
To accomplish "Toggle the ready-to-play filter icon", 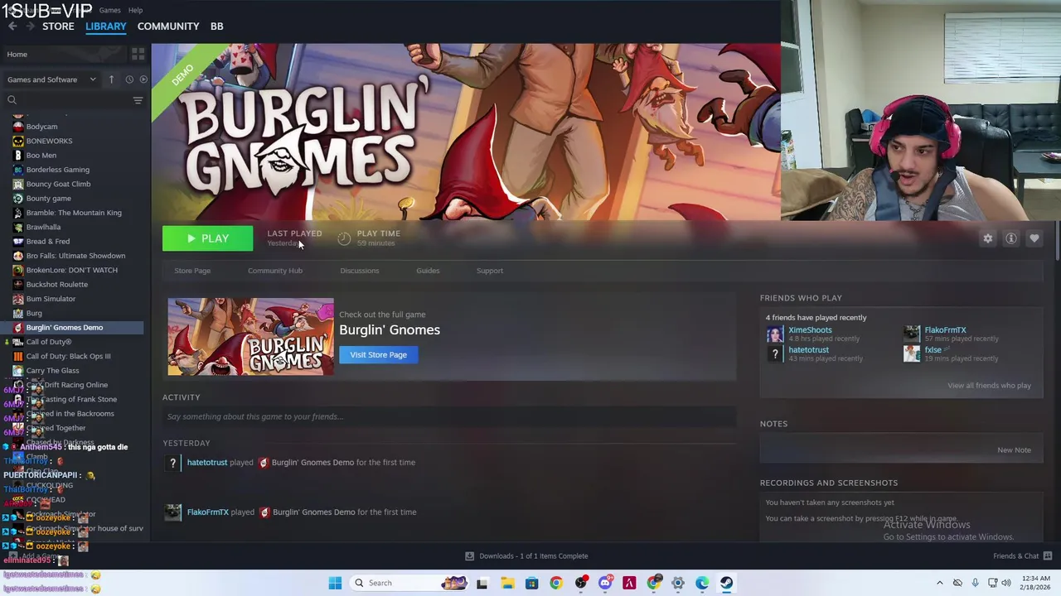I will [x=143, y=79].
